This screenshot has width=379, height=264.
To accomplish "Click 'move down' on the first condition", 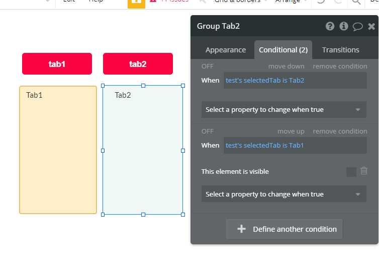I will tap(286, 67).
